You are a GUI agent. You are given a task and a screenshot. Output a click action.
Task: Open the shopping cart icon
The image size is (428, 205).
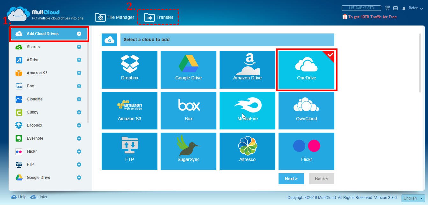pos(387,8)
